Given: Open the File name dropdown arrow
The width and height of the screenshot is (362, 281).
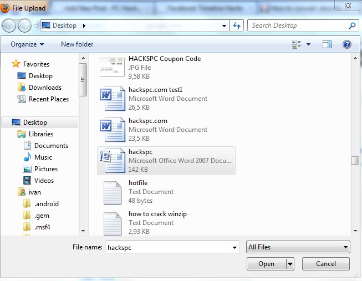Looking at the screenshot, I should (234, 247).
